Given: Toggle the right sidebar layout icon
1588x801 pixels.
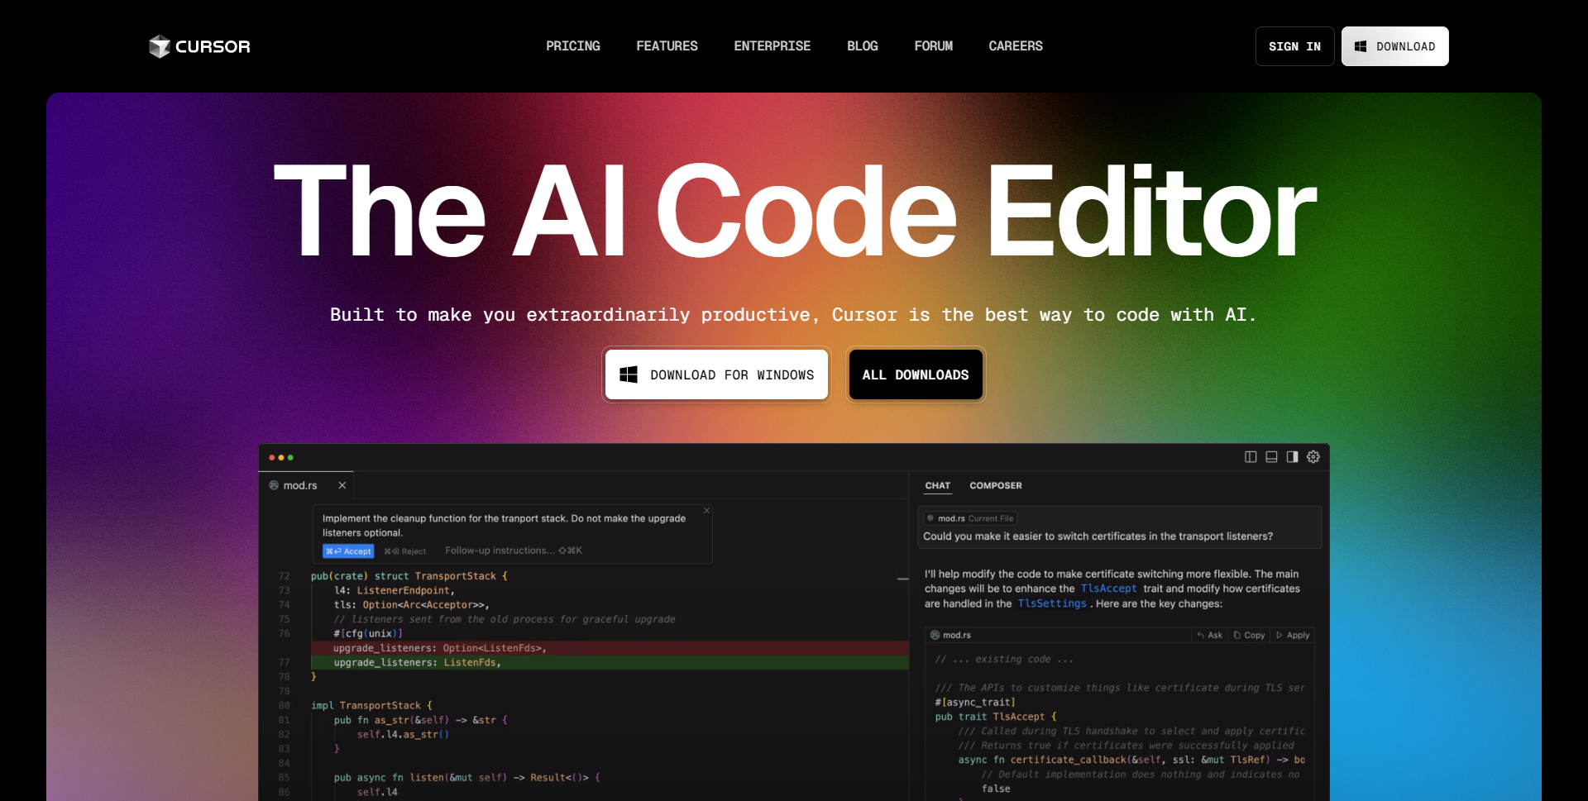Looking at the screenshot, I should coord(1292,457).
